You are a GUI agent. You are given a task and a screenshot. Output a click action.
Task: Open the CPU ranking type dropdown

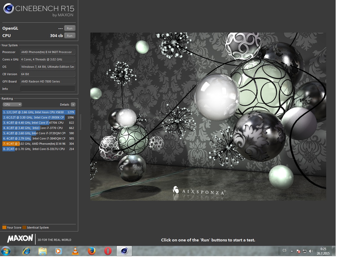[12, 105]
